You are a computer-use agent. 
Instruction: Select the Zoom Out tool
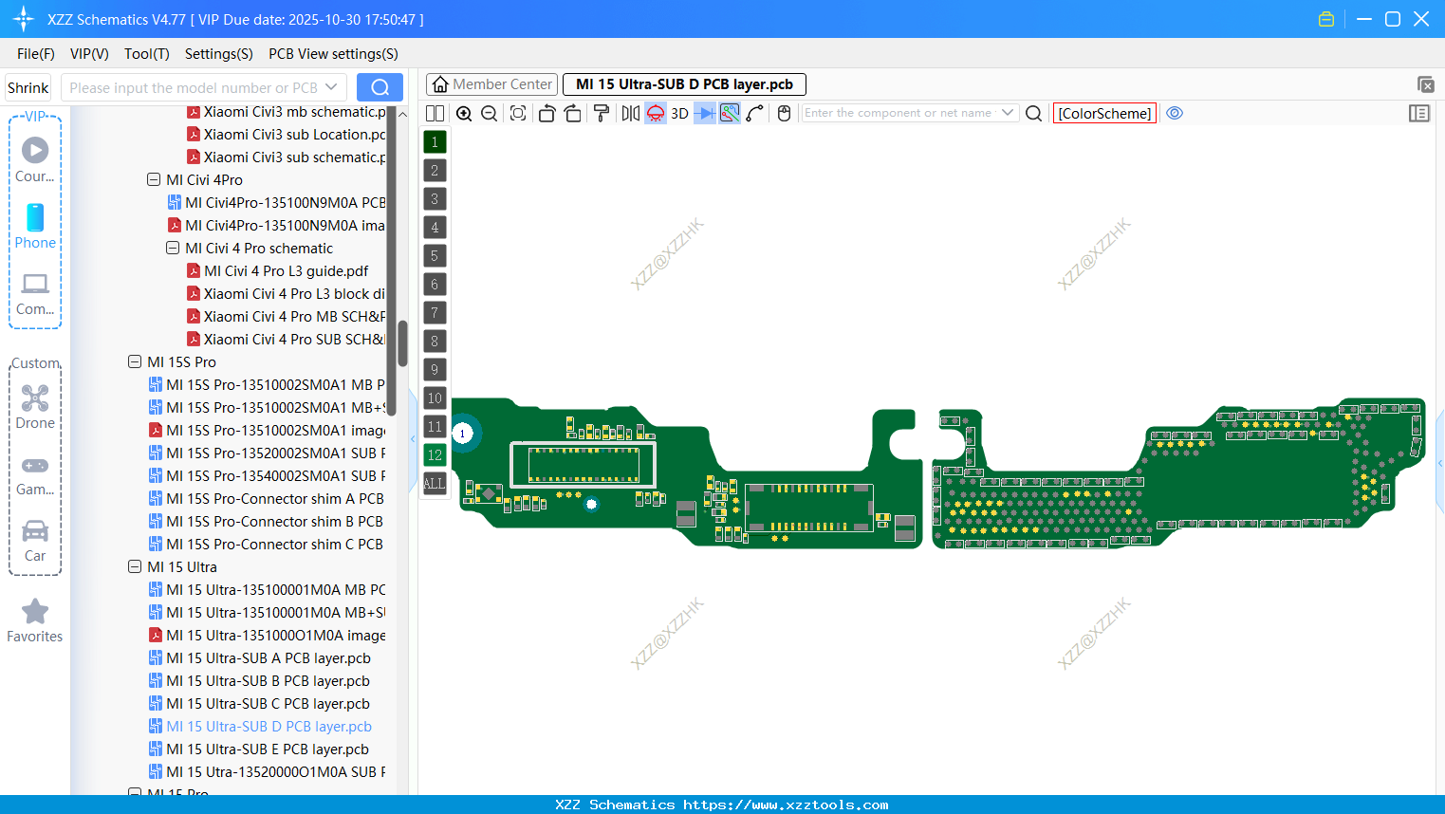[489, 113]
